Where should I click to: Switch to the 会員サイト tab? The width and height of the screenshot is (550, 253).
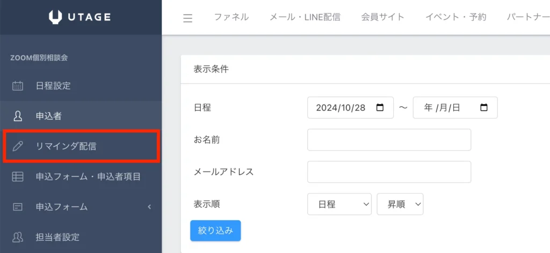383,17
